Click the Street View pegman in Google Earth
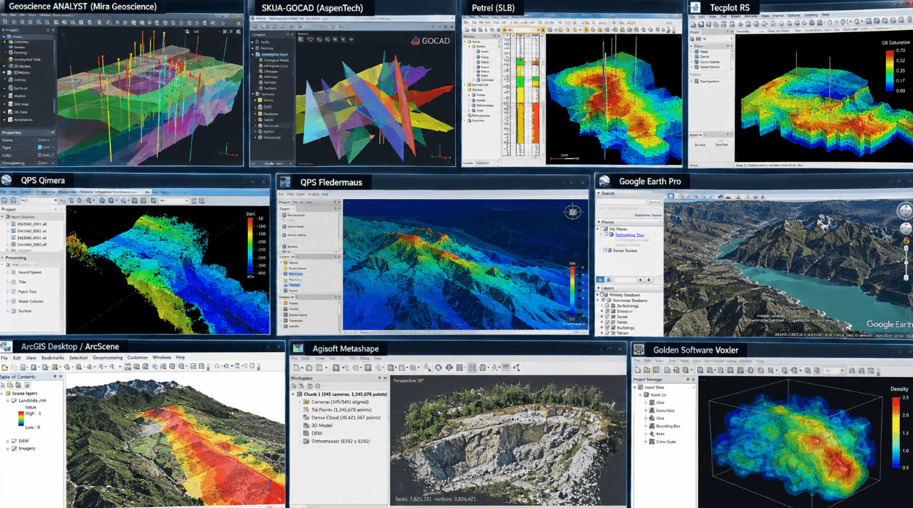The width and height of the screenshot is (913, 508). (x=906, y=241)
